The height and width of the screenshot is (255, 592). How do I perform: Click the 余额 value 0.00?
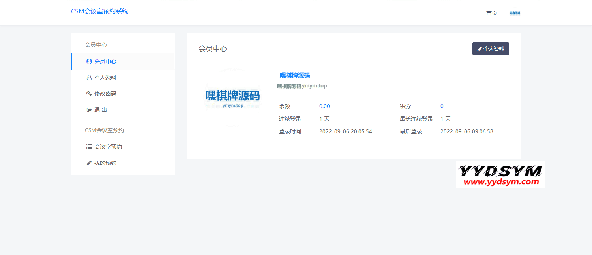tap(324, 106)
